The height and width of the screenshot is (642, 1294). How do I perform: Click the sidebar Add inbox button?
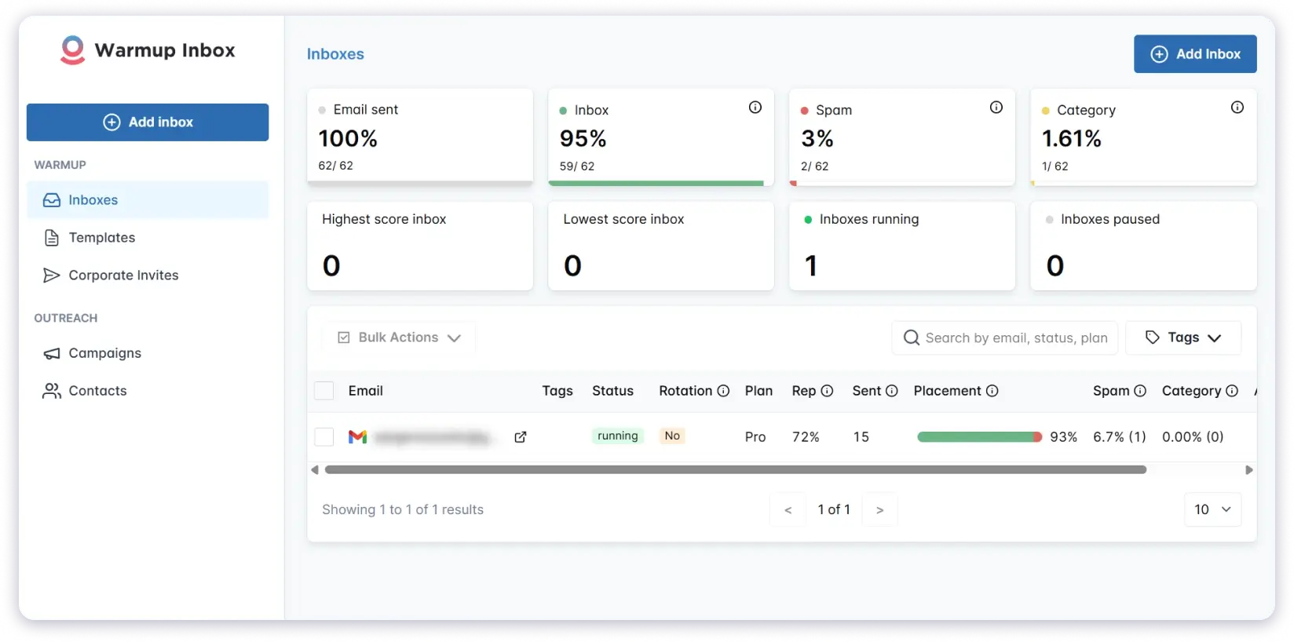[148, 122]
